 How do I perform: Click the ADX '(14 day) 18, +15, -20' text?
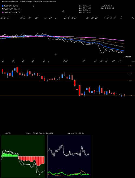(x=76, y=133)
